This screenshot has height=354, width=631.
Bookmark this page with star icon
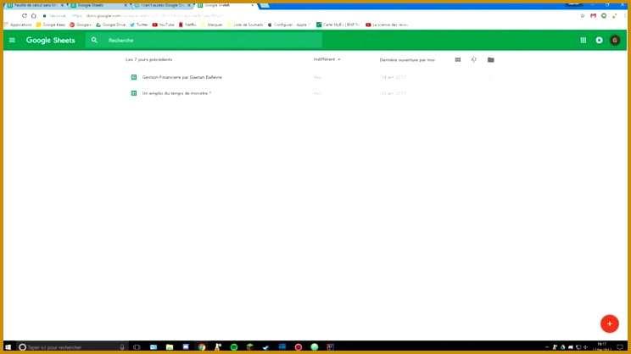click(x=583, y=16)
